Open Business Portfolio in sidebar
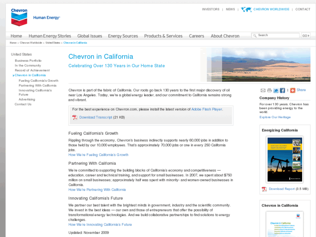Screen dimensions: 316x237 pos(28,60)
